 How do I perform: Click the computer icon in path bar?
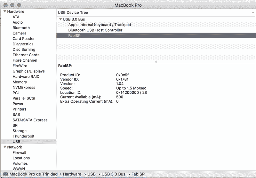pyautogui.click(x=5, y=174)
